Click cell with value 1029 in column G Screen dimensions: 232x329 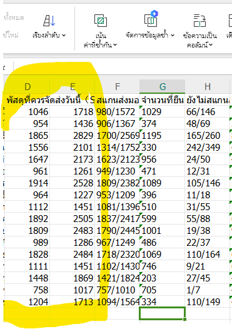[162, 112]
